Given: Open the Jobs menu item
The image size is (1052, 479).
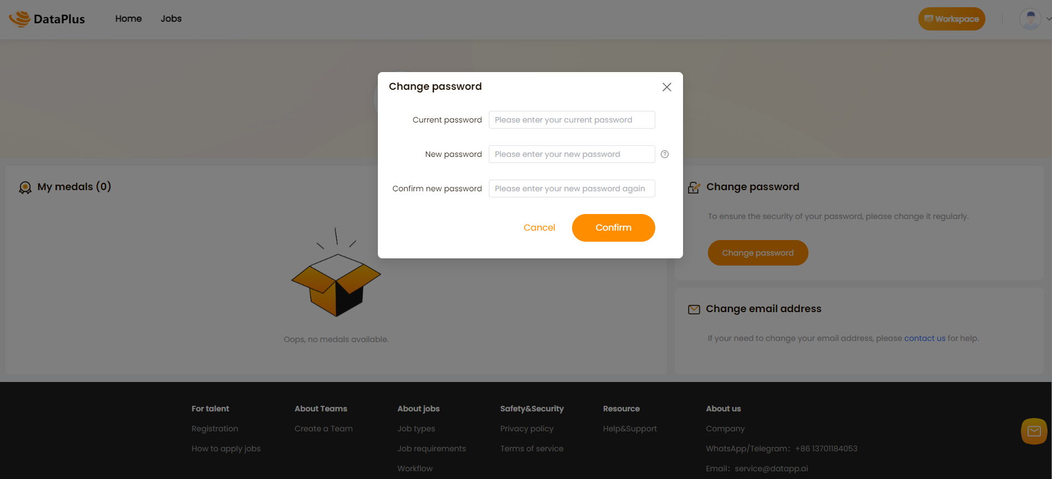Looking at the screenshot, I should pyautogui.click(x=171, y=19).
